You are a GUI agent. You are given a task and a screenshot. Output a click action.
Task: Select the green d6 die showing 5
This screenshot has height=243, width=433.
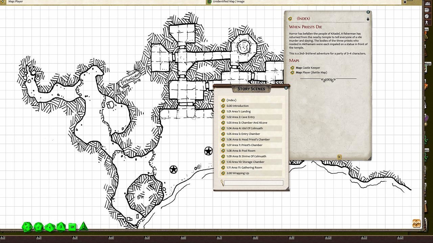click(x=72, y=227)
